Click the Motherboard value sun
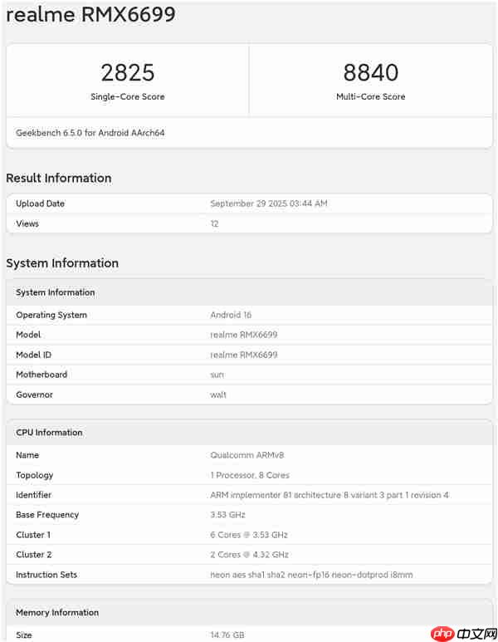Screen dimensions: 498x642 (x=217, y=375)
